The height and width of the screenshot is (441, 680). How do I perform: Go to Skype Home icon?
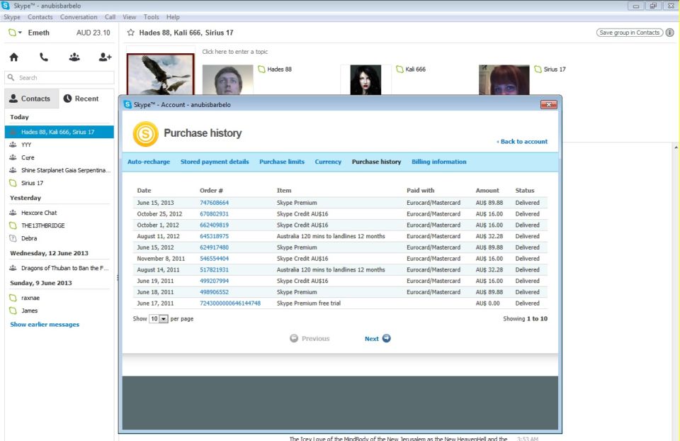click(x=14, y=57)
